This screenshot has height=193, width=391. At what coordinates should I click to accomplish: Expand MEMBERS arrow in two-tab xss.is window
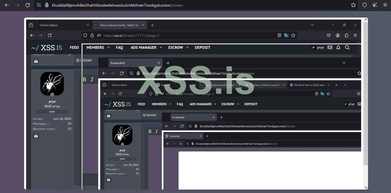pos(109,48)
